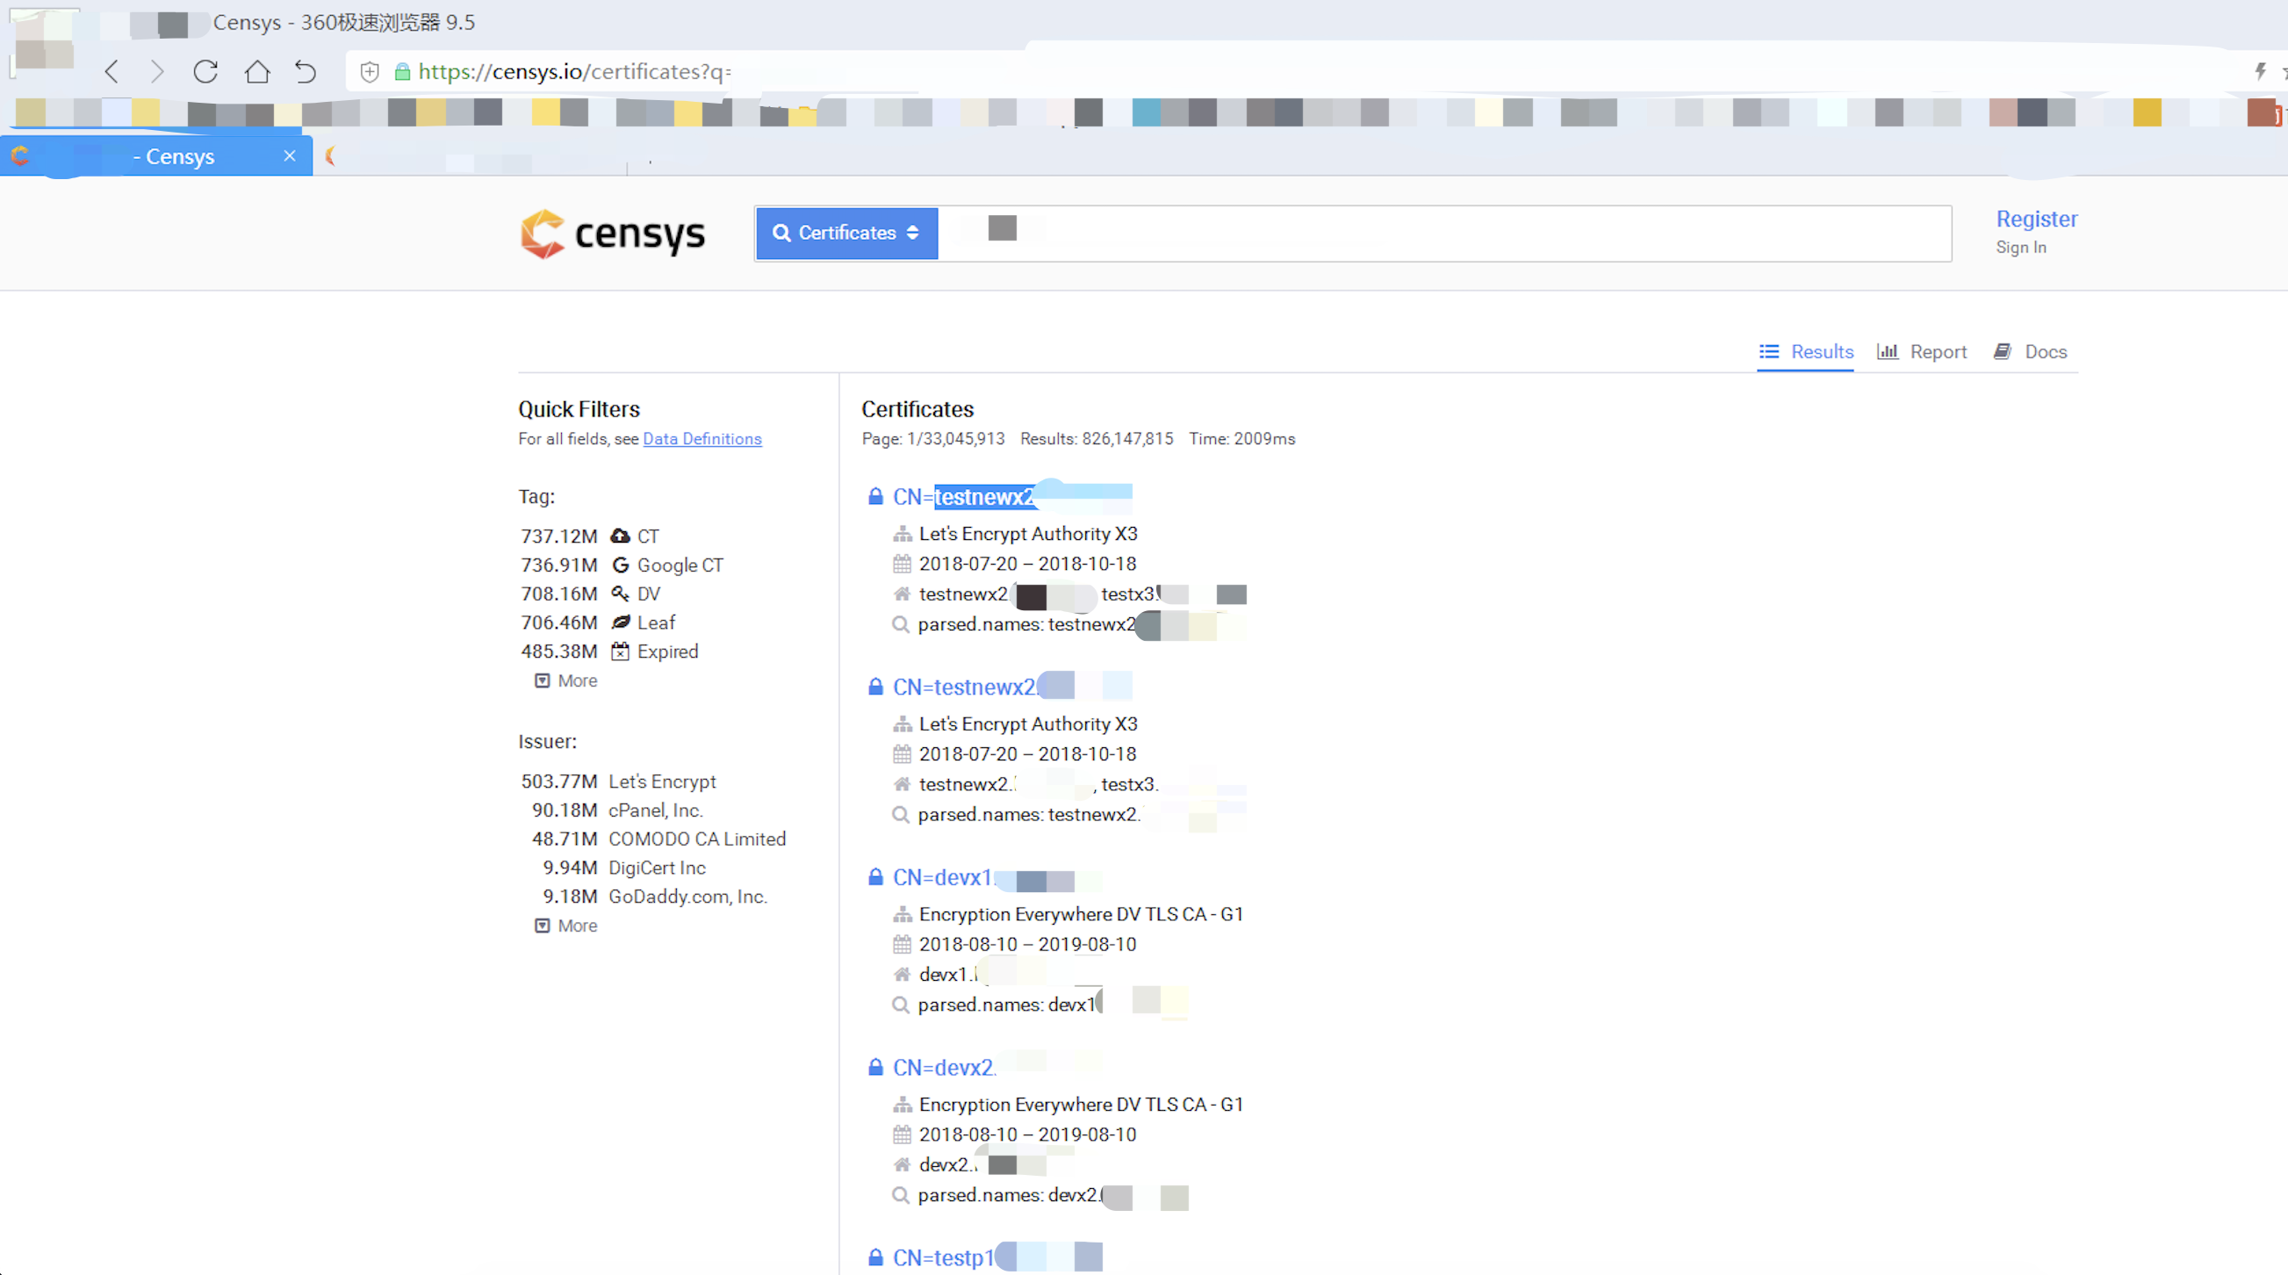Click the Results count 826,147,815 text

point(1096,439)
